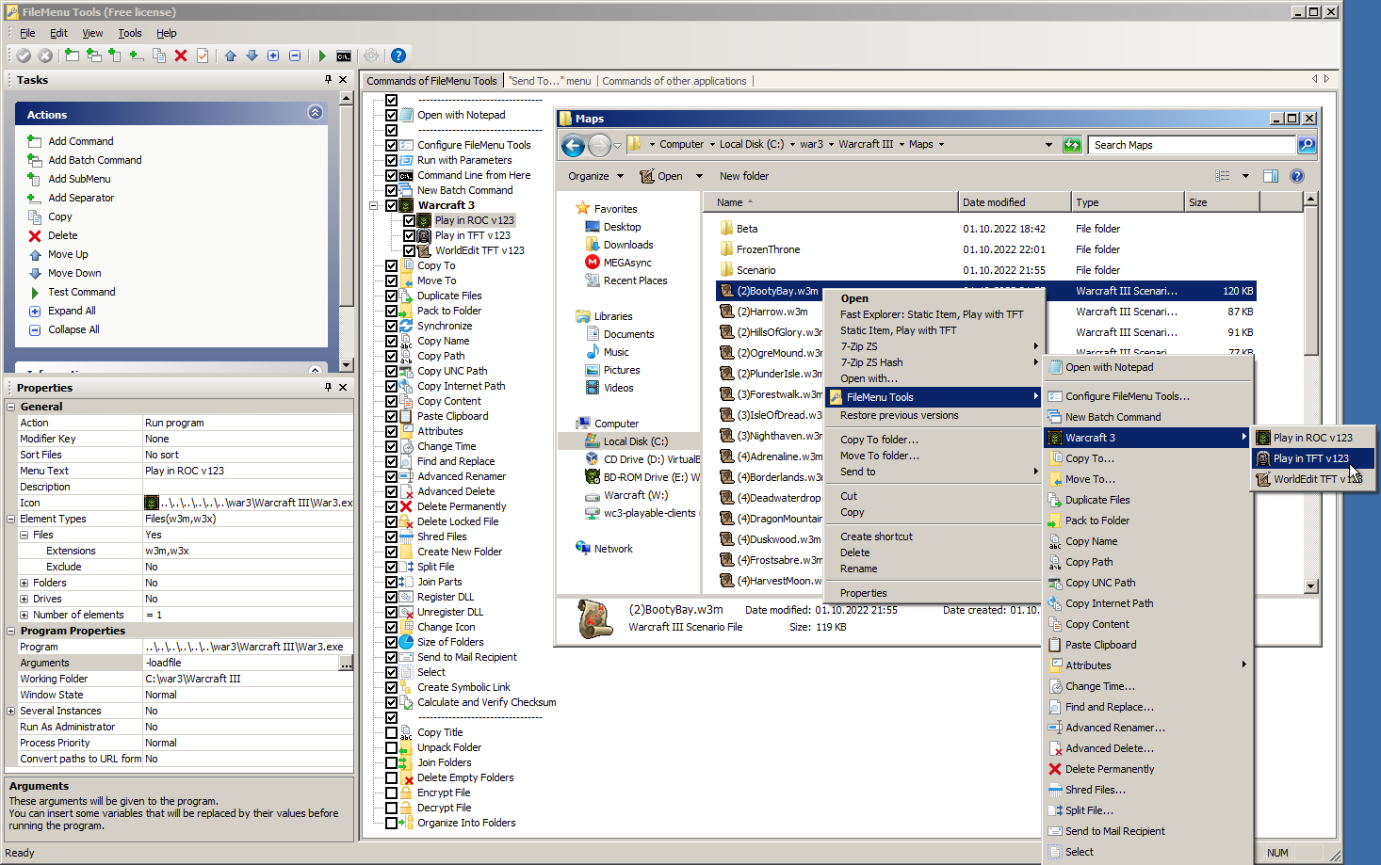This screenshot has height=865, width=1381.
Task: Click the checkmark document icon in the toolbar
Action: 203,56
